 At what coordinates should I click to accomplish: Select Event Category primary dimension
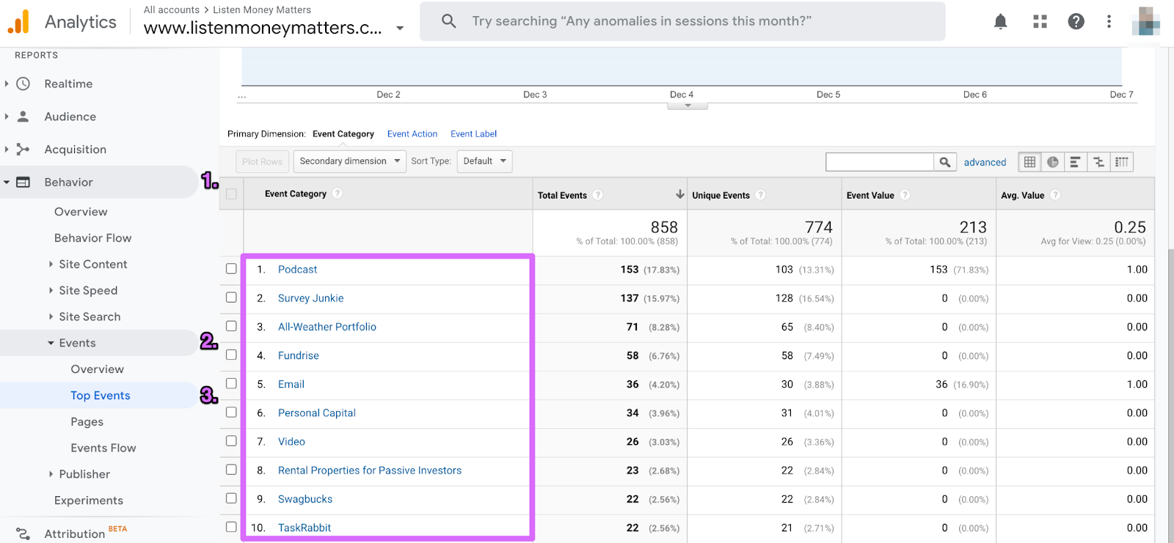coord(343,134)
